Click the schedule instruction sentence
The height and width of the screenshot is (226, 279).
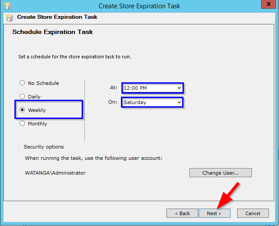point(75,57)
